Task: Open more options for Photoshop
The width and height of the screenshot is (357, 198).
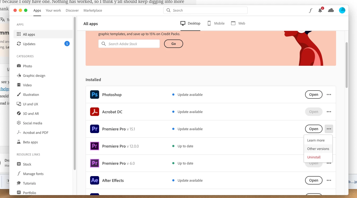Action: 329,95
